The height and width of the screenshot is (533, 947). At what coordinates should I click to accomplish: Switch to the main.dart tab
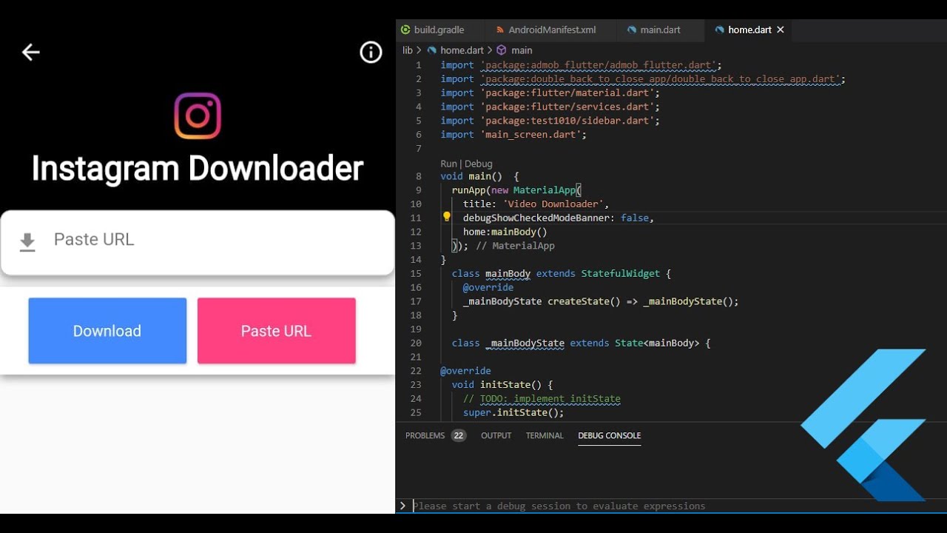tap(661, 30)
